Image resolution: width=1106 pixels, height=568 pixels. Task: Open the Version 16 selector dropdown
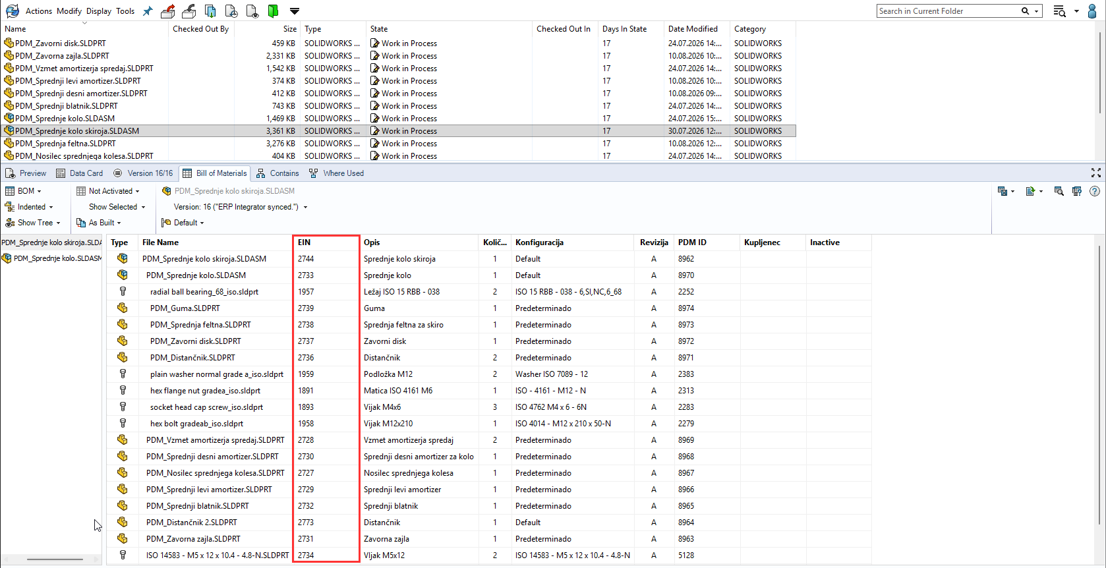click(241, 207)
